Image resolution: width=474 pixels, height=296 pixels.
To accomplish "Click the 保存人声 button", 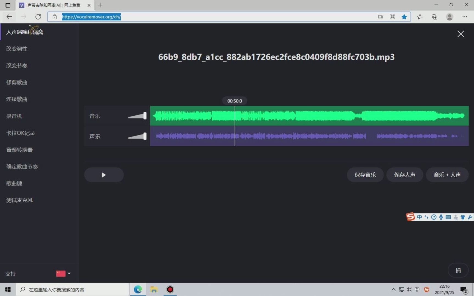I will 405,175.
